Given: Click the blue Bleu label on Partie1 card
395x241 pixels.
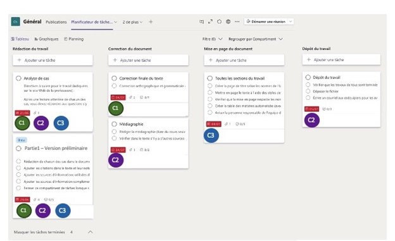Looking at the screenshot, I should point(22,140).
